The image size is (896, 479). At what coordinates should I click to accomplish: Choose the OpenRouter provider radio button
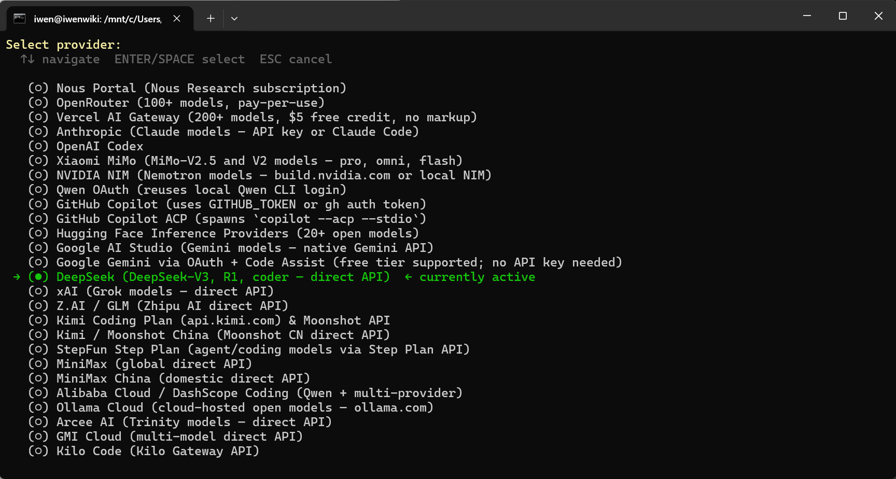coord(38,103)
